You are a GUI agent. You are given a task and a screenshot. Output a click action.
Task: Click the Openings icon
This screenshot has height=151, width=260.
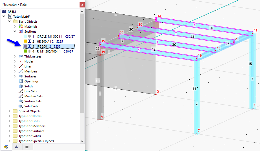21,81
